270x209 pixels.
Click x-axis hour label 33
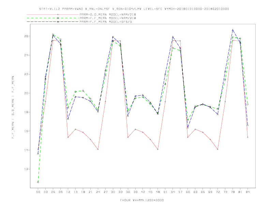121,192
